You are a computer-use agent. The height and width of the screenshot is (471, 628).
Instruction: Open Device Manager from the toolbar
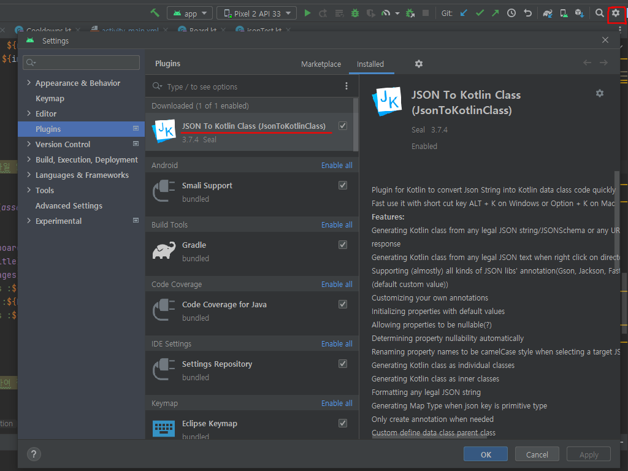564,13
